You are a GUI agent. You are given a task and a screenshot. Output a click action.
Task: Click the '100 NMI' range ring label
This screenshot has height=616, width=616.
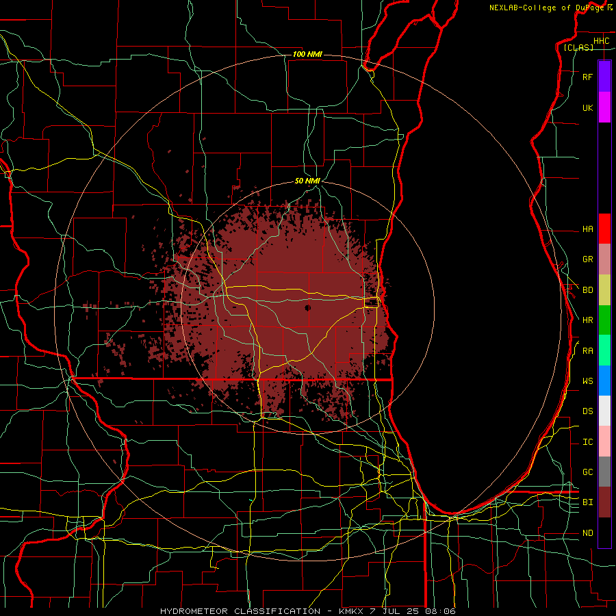(307, 54)
